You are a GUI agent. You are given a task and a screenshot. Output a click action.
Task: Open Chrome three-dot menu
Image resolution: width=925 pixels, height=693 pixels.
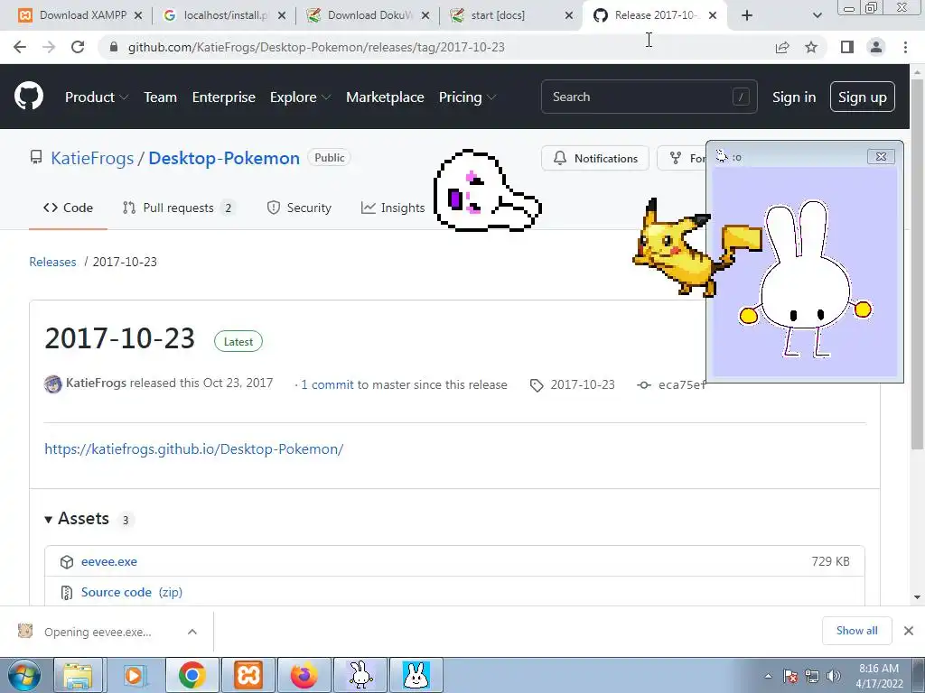point(905,47)
